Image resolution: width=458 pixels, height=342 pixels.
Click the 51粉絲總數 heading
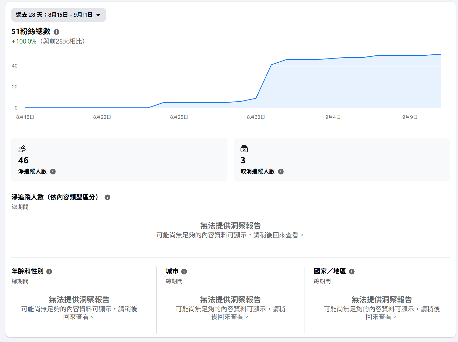click(31, 31)
